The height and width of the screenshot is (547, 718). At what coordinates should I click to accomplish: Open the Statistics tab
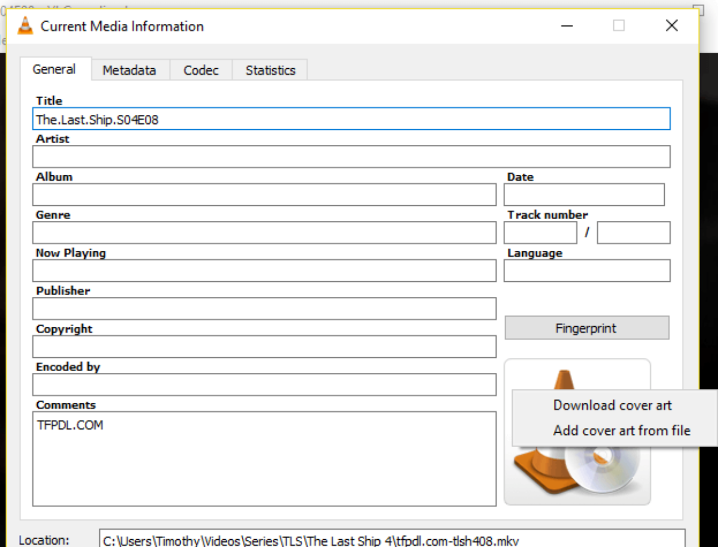[270, 70]
